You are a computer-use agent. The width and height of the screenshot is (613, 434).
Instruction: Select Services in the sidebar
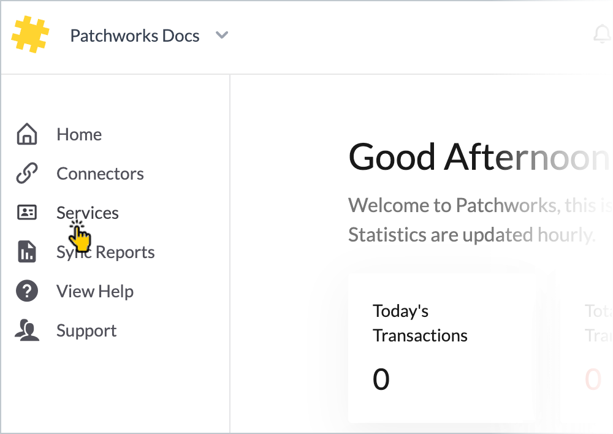[88, 213]
